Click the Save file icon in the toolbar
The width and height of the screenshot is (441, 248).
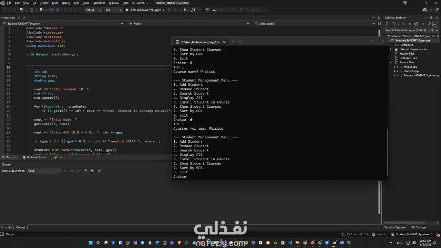[x=52, y=10]
